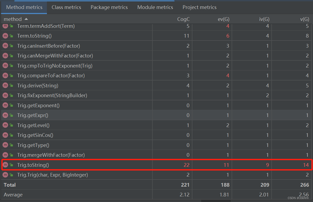This screenshot has width=313, height=202.
Task: Click method icon for Trig.compareToFactor(Factor)
Action: (5, 75)
